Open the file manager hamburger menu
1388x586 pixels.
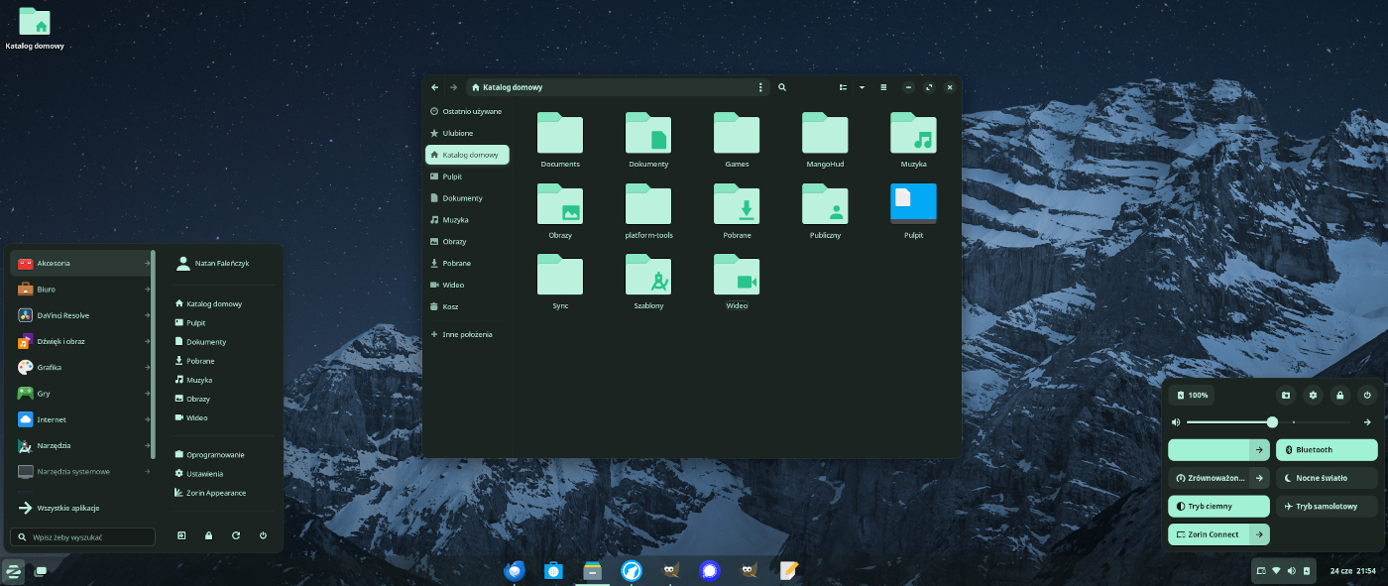coord(882,87)
